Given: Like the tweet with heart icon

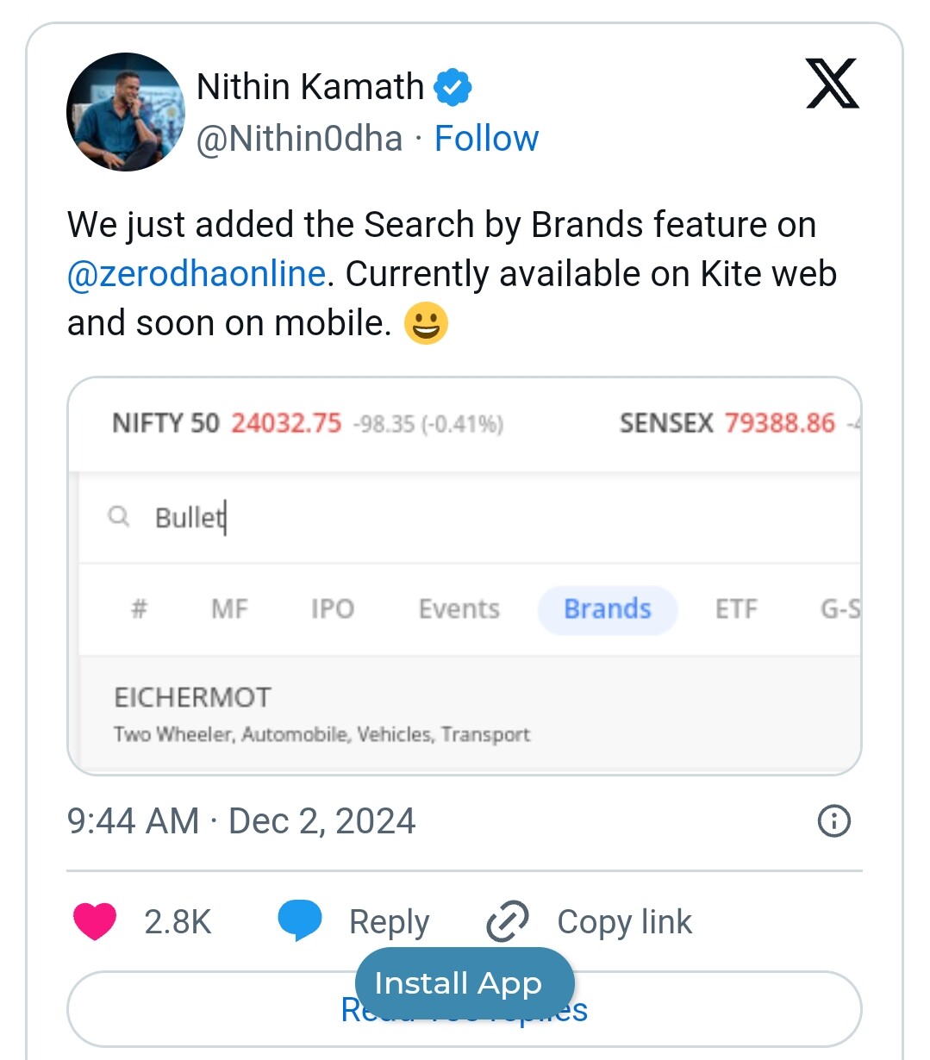Looking at the screenshot, I should pyautogui.click(x=95, y=921).
